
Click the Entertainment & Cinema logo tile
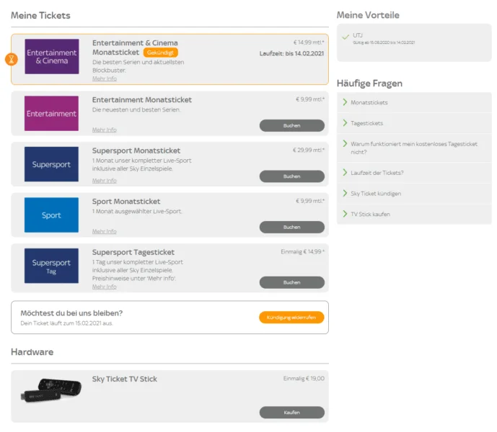click(x=51, y=57)
